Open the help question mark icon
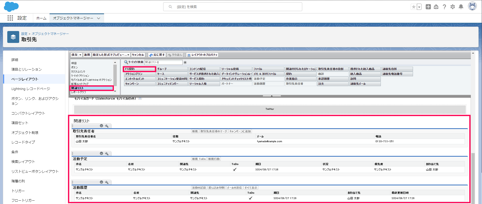This screenshot has width=482, height=204. (444, 7)
